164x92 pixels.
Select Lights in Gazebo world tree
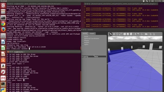click(86, 44)
